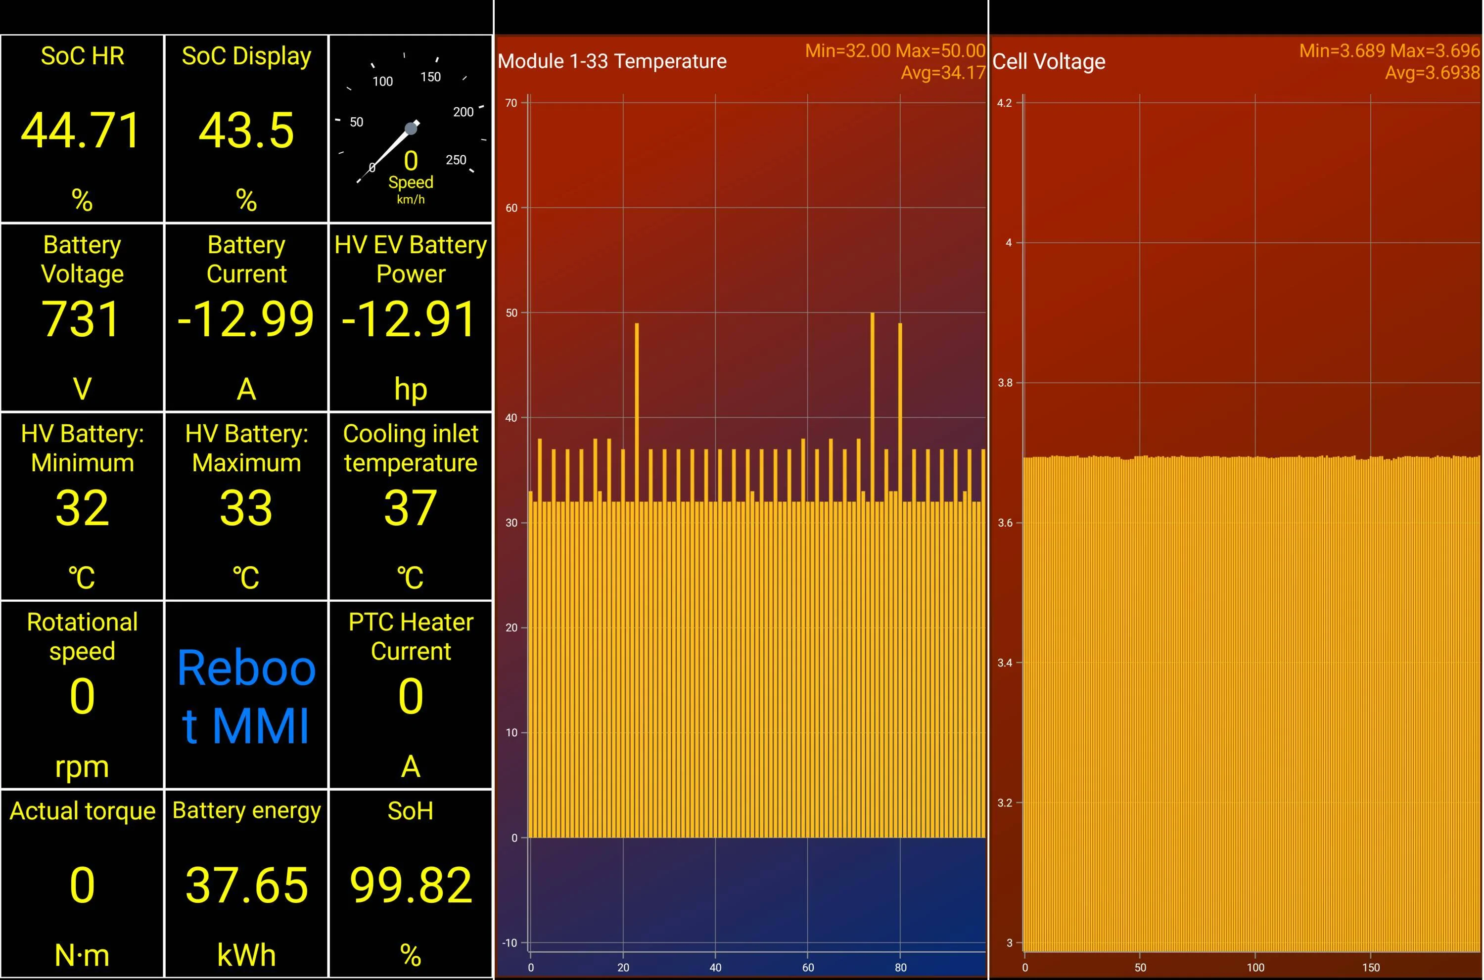Open the Rotational speed rpm tile
1484x980 pixels.
pyautogui.click(x=82, y=695)
